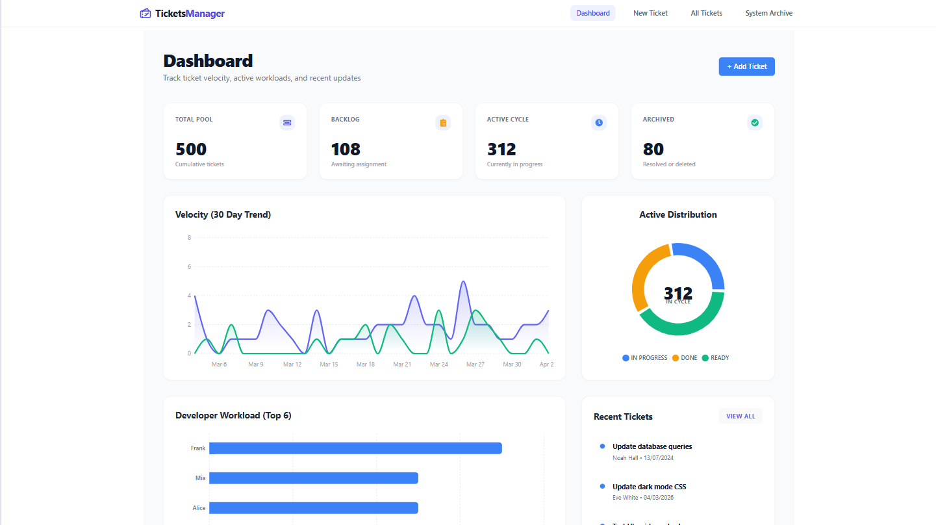Open All Tickets in navigation
Screen dimensions: 936x525
pos(706,13)
